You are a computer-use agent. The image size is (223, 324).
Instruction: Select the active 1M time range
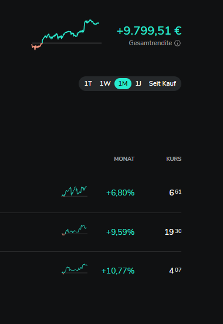123,83
